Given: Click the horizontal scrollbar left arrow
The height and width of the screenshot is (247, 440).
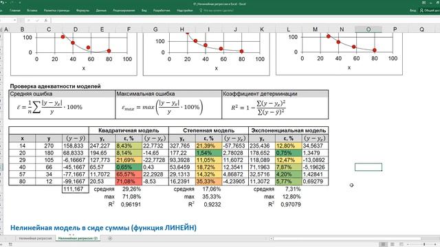Looking at the screenshot, I should pyautogui.click(x=272, y=239).
